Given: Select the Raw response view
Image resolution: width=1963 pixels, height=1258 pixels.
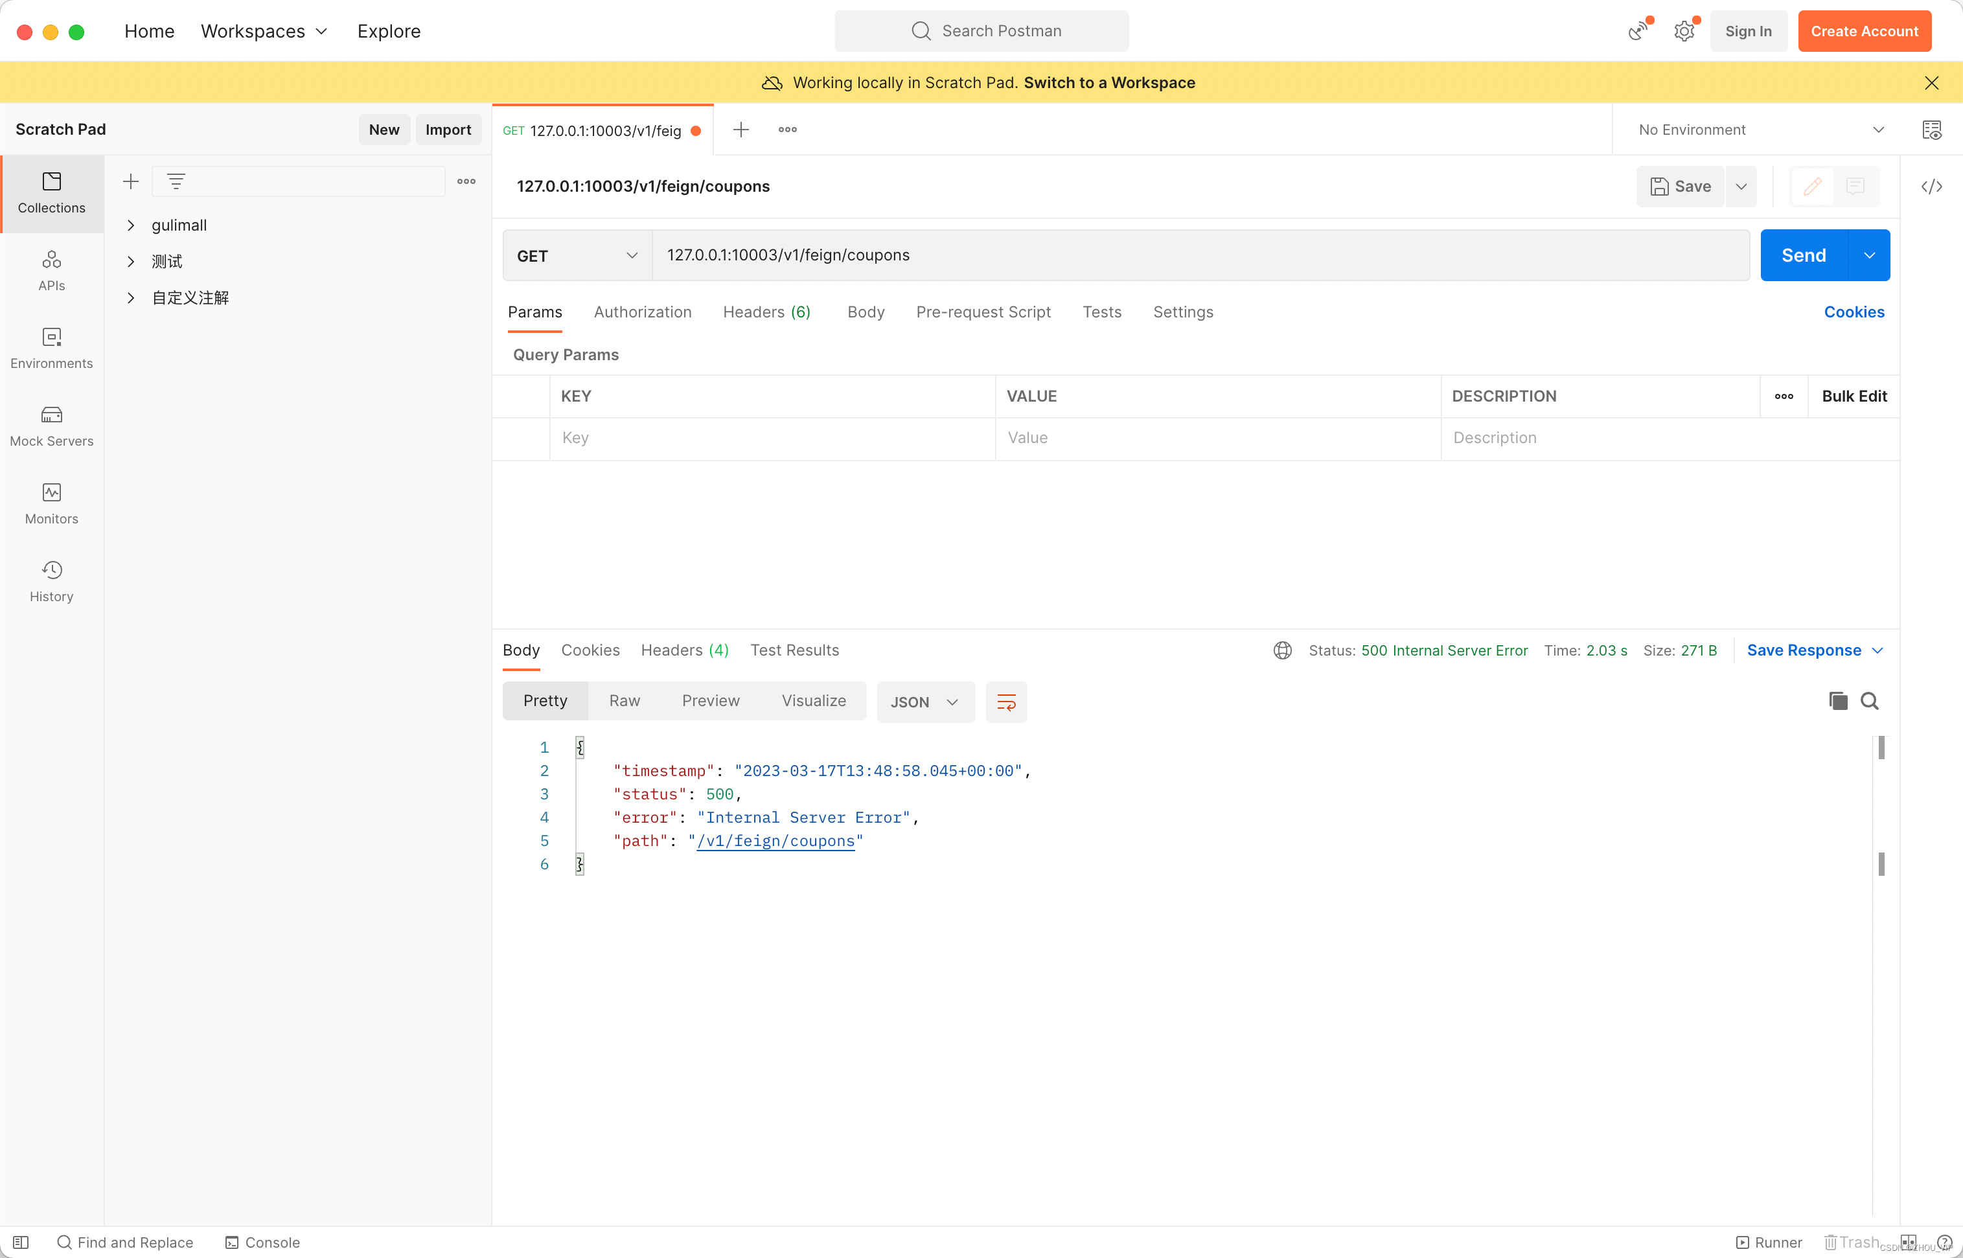Looking at the screenshot, I should point(624,701).
